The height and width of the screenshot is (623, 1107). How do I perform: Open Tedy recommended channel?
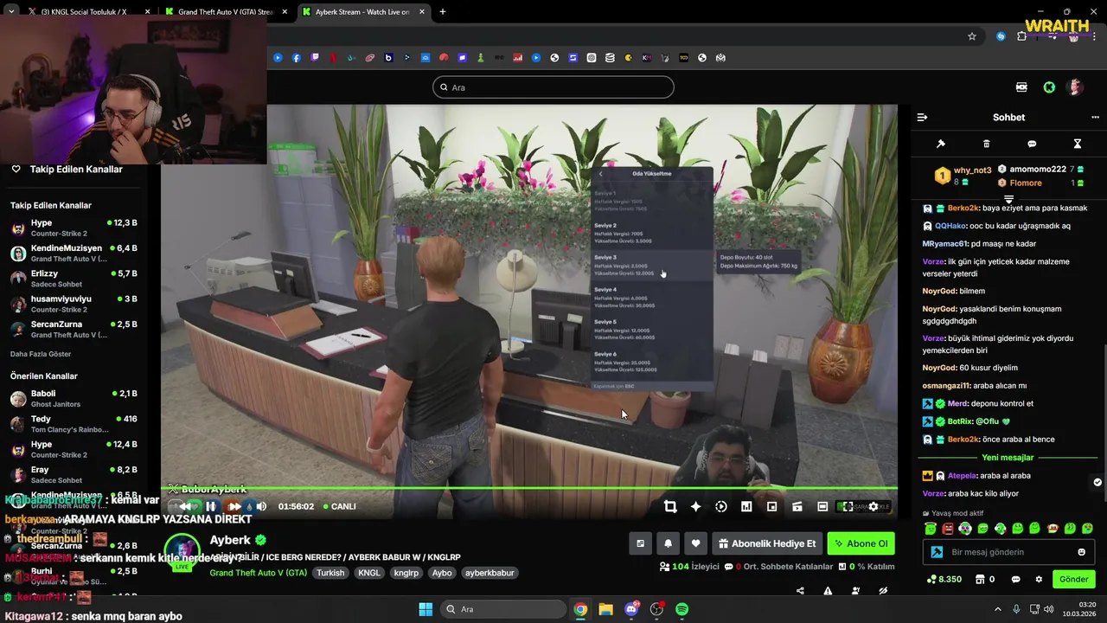74,424
